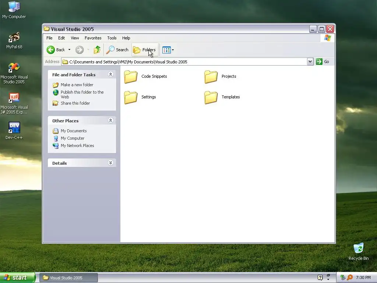
Task: Click the Publish to Web globe icon
Action: 56,92
